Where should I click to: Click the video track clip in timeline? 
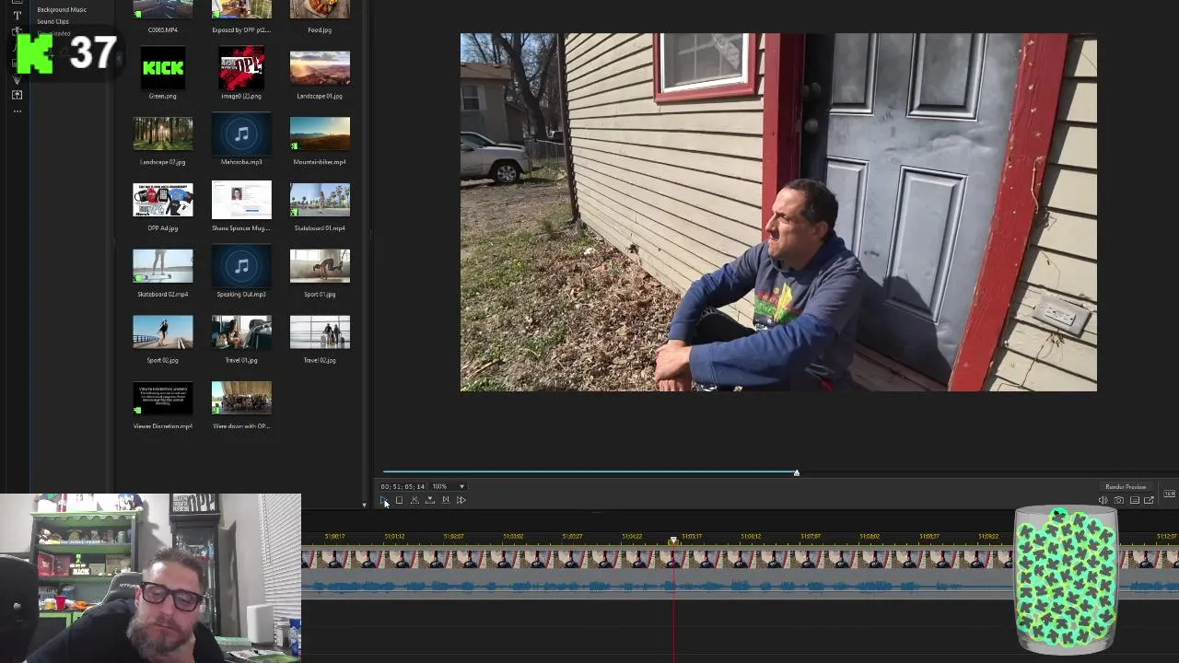(x=740, y=560)
